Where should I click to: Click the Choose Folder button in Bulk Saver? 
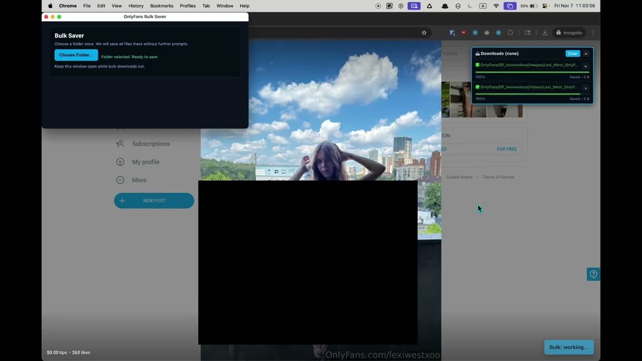pos(75,55)
